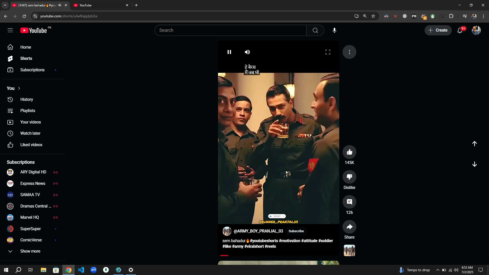489x275 pixels.
Task: View site information icon in address bar
Action: [35, 16]
